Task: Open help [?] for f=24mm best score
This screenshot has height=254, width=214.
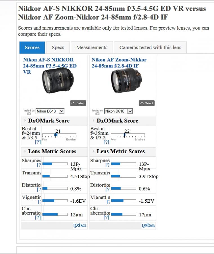Action: [38, 142]
